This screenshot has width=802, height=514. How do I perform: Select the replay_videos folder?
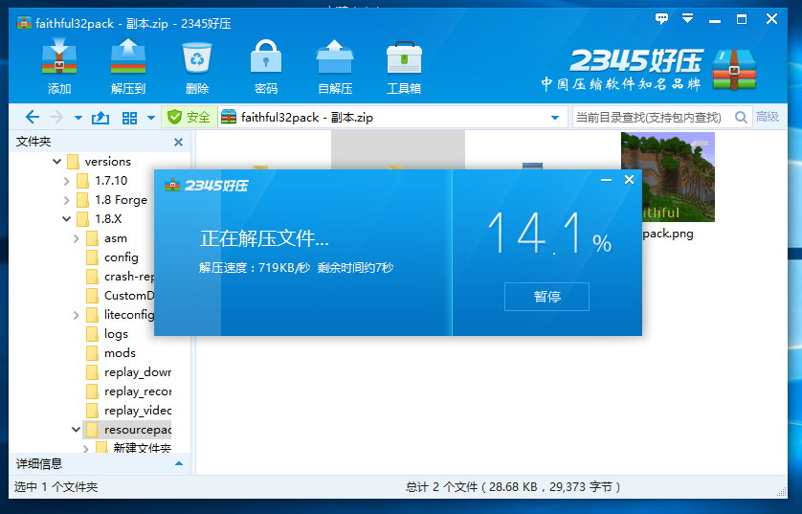click(129, 411)
